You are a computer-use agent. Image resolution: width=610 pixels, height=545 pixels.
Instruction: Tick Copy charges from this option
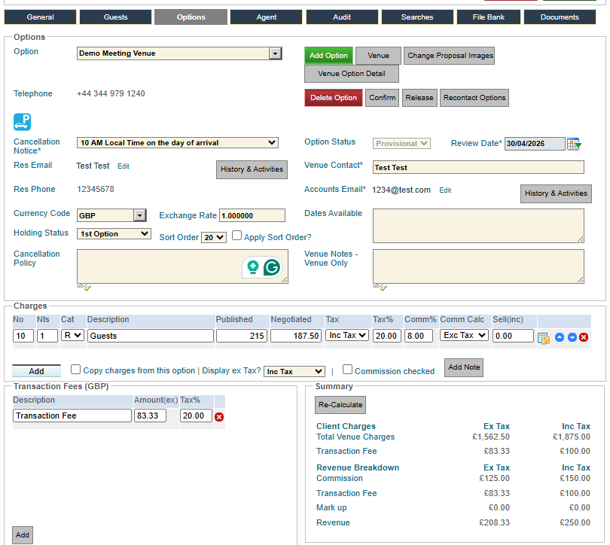(75, 369)
